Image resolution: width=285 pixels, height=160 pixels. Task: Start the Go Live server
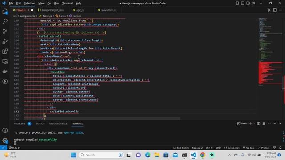point(248,148)
